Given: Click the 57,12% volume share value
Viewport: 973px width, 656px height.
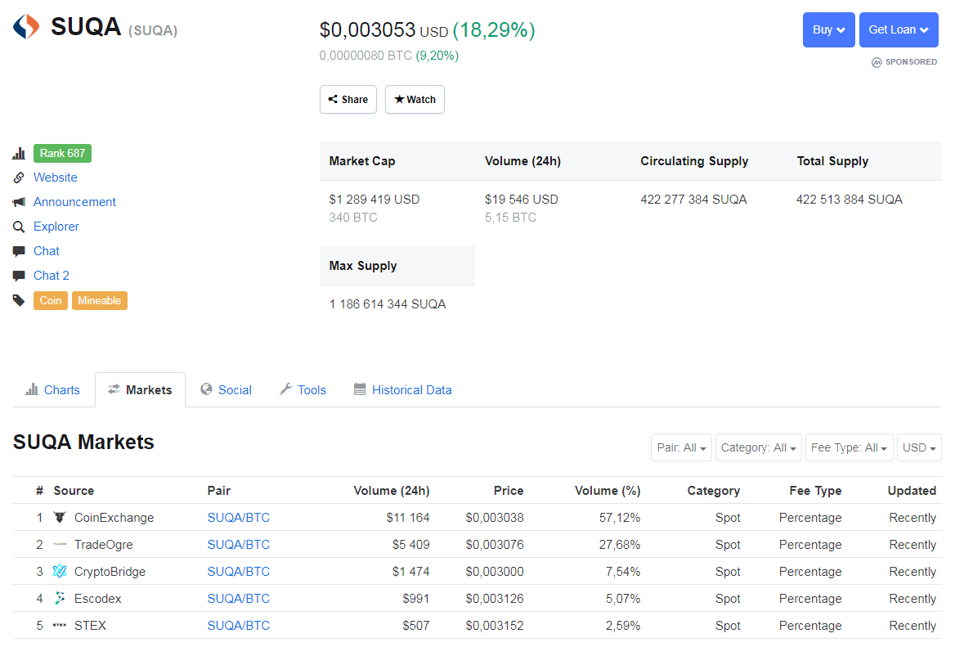Looking at the screenshot, I should 620,518.
